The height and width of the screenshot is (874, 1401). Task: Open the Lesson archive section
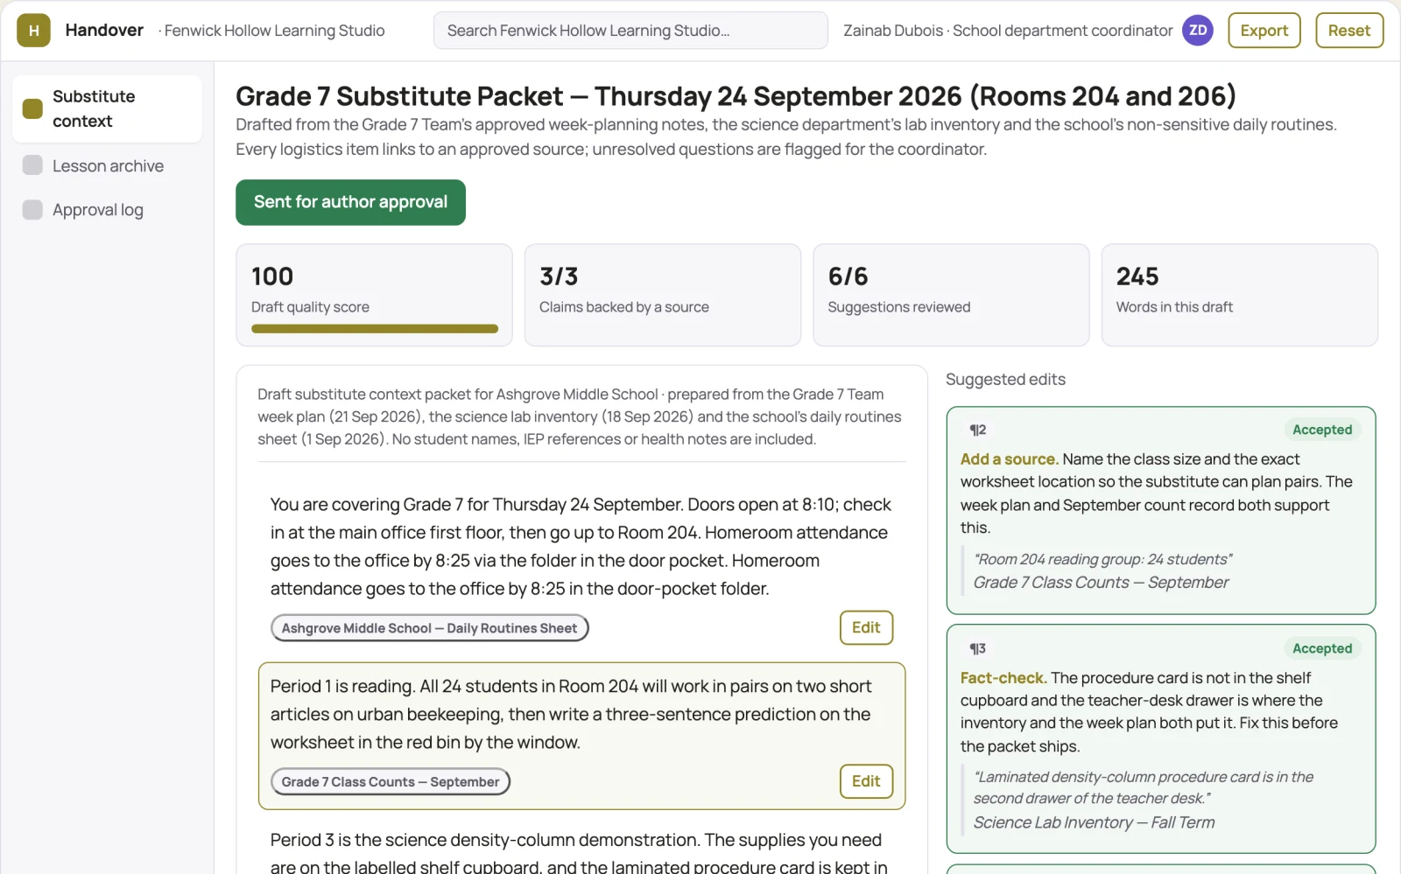click(x=107, y=165)
